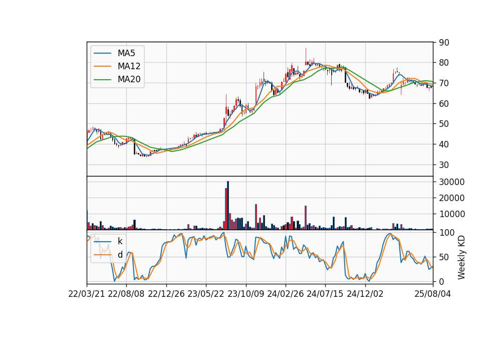Click the Weekly KD axis label
The height and width of the screenshot is (346, 481).
(x=461, y=257)
